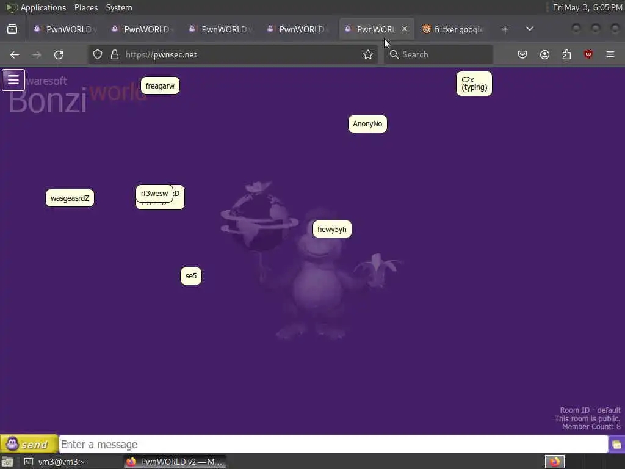Image resolution: width=625 pixels, height=469 pixels.
Task: Open the System menu
Action: click(119, 7)
